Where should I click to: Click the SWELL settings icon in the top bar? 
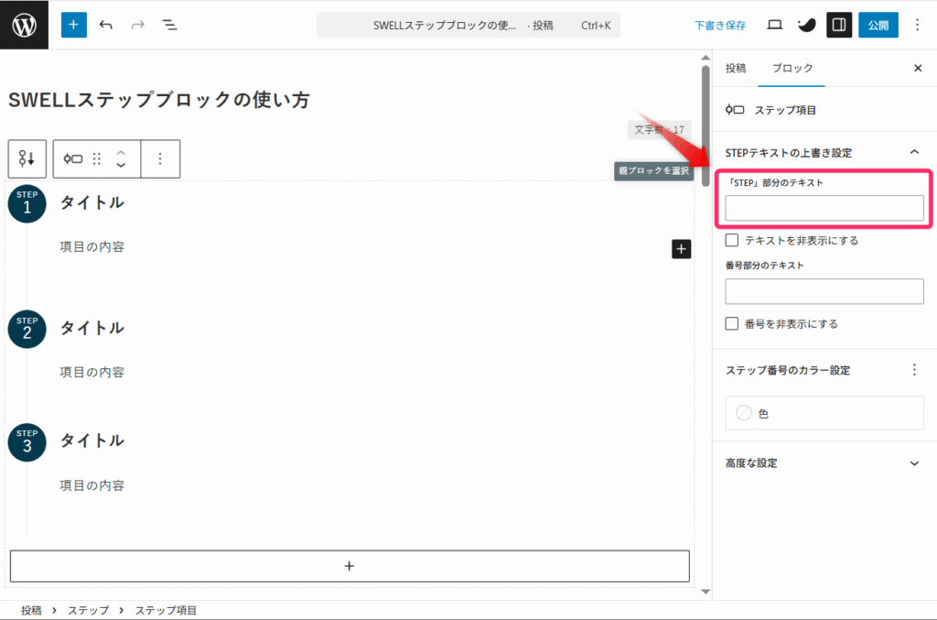coord(806,25)
